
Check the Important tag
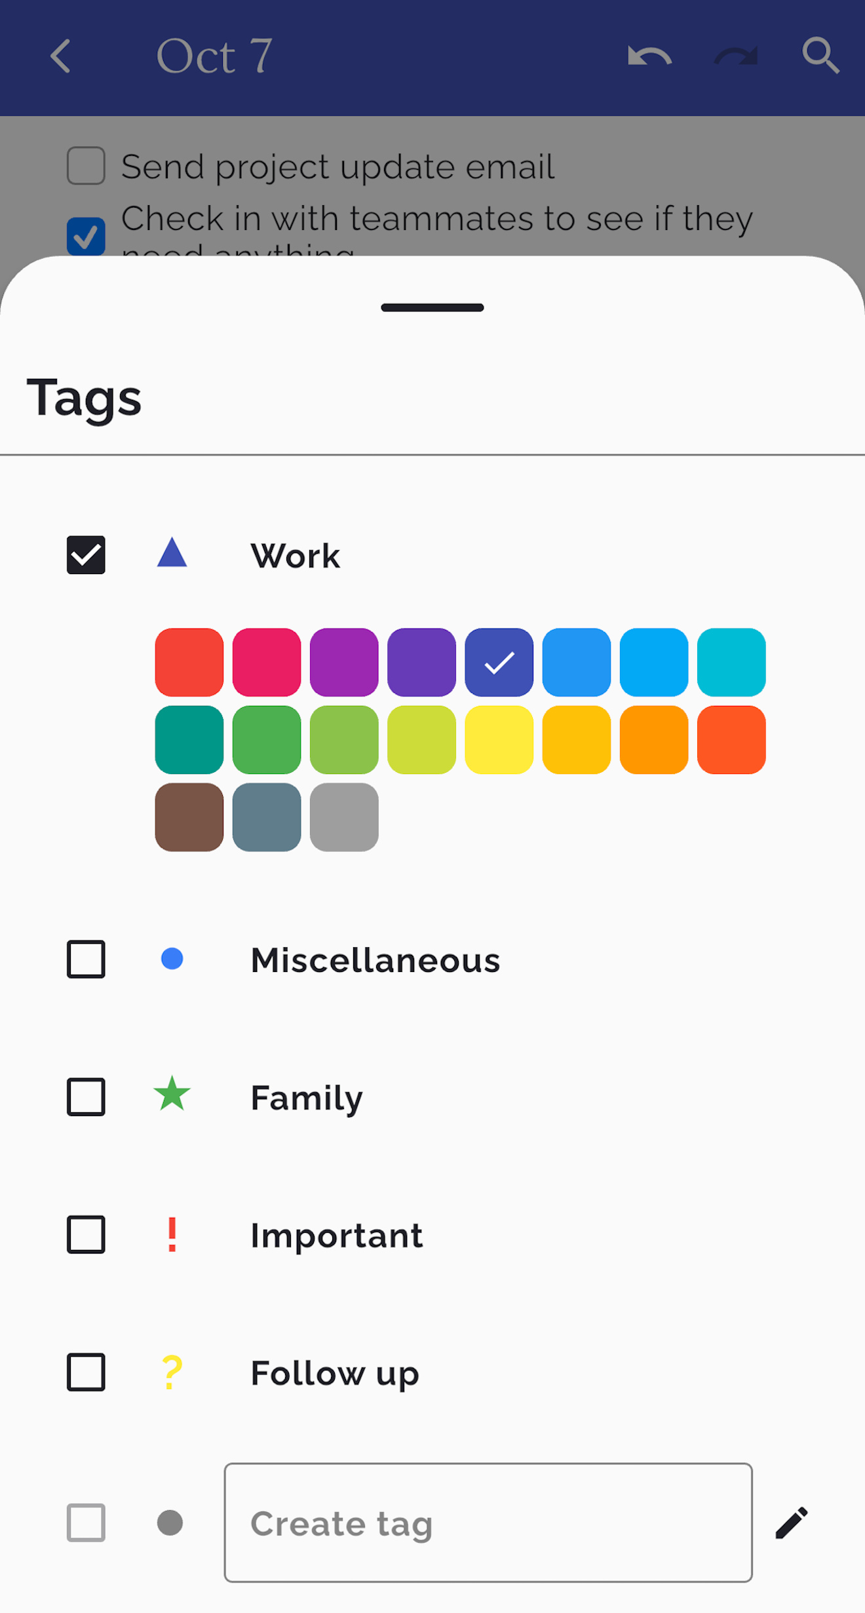coord(86,1234)
